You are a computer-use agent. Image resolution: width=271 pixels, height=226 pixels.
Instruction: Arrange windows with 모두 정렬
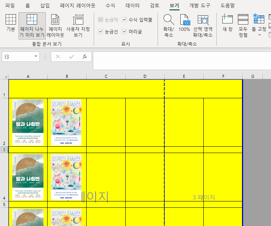coord(243,25)
